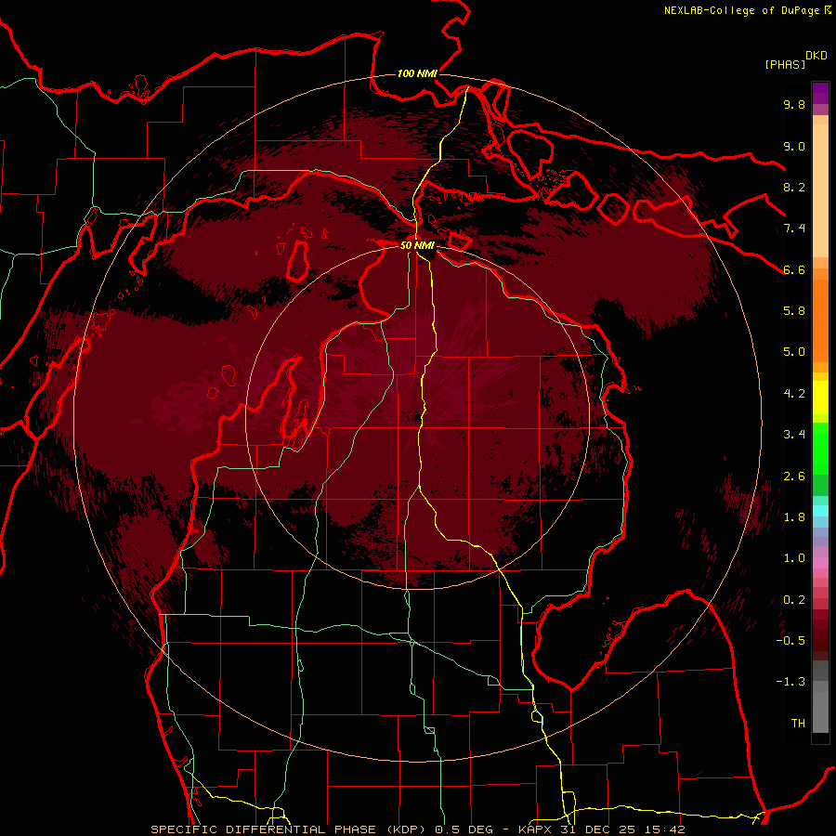This screenshot has height=836, width=836.
Task: Click the 3.4 legend value
Action: pos(794,435)
